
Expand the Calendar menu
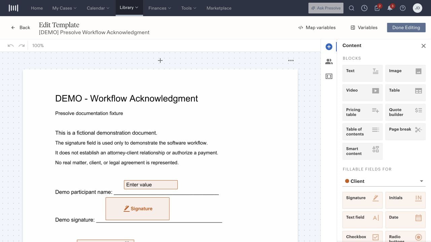coord(98,8)
